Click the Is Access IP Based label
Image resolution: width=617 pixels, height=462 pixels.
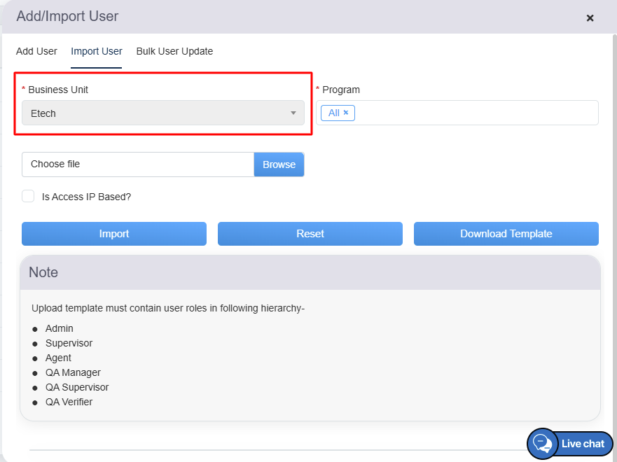pos(86,197)
